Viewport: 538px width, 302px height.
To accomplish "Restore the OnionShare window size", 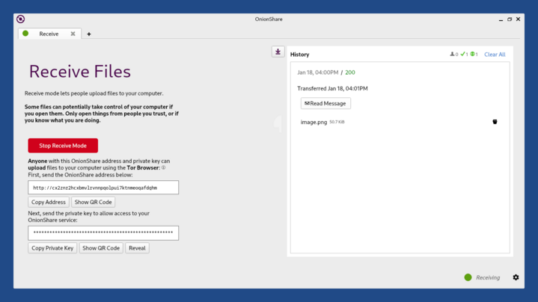I will coord(510,19).
